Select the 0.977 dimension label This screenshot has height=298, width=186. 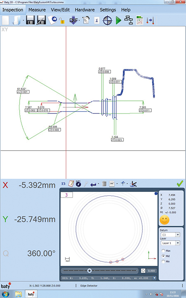[102, 69]
